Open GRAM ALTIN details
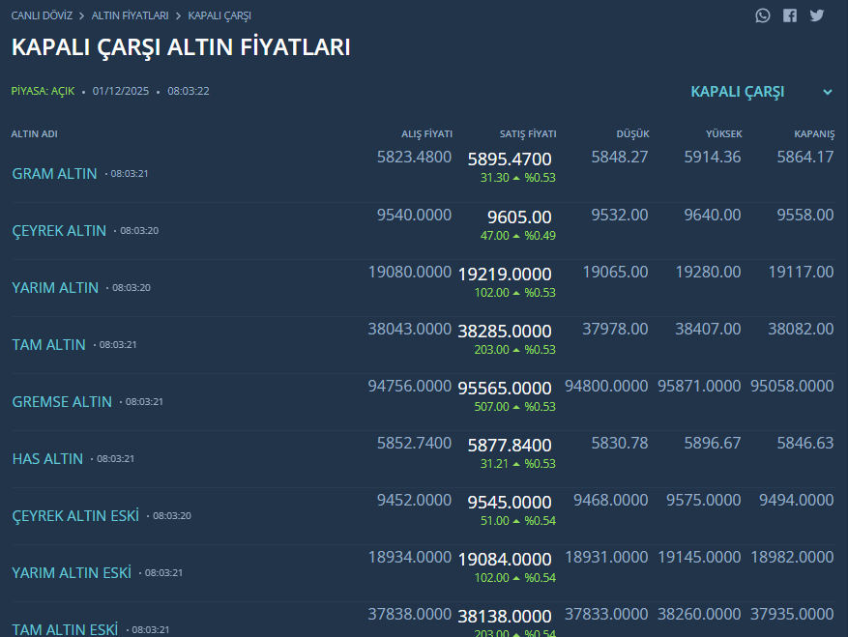The width and height of the screenshot is (848, 637). pos(54,174)
